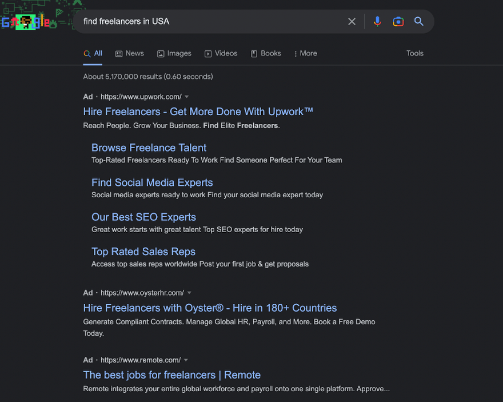Open the More search categories menu
The width and height of the screenshot is (503, 402).
306,54
